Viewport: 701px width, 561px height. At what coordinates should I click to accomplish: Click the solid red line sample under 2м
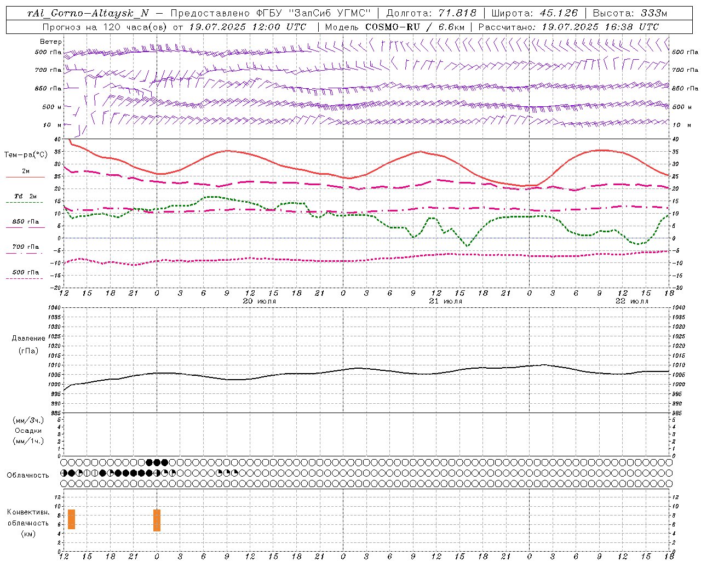pyautogui.click(x=25, y=178)
